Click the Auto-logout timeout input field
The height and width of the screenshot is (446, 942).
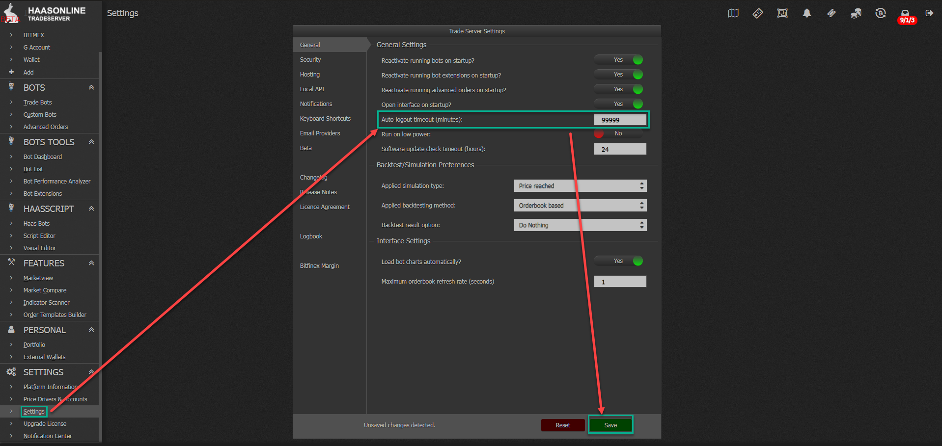(x=620, y=120)
